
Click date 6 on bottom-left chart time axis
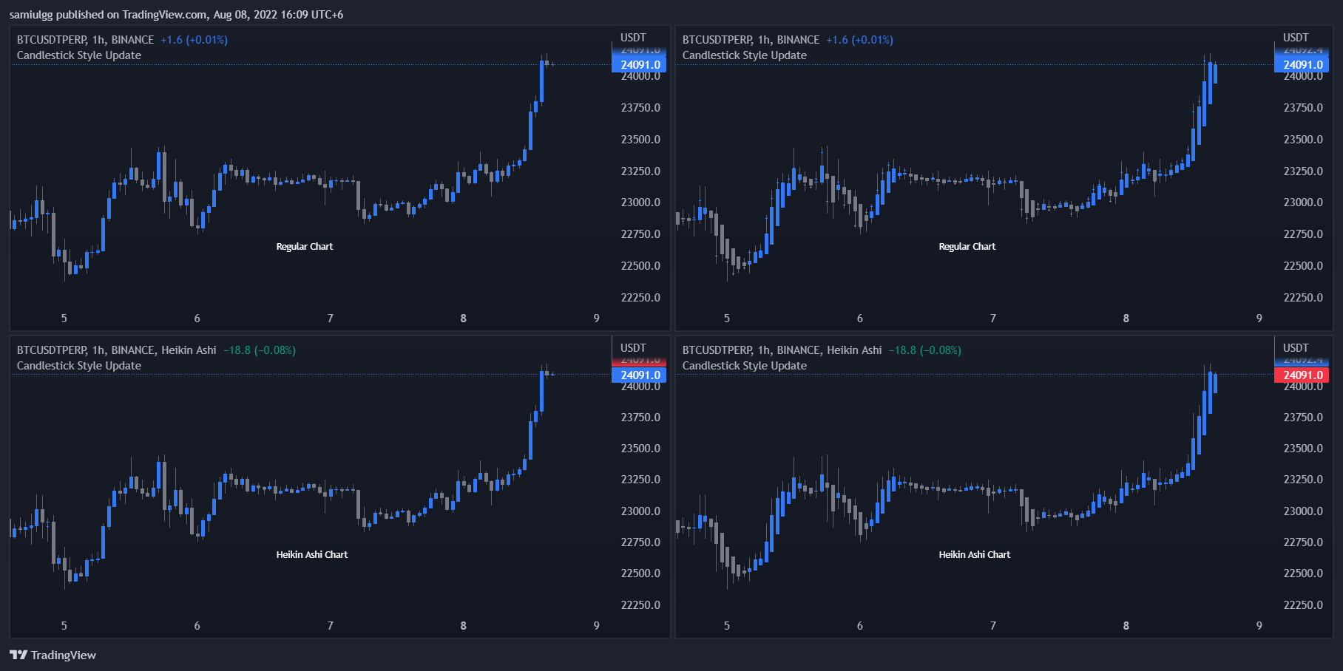point(197,626)
